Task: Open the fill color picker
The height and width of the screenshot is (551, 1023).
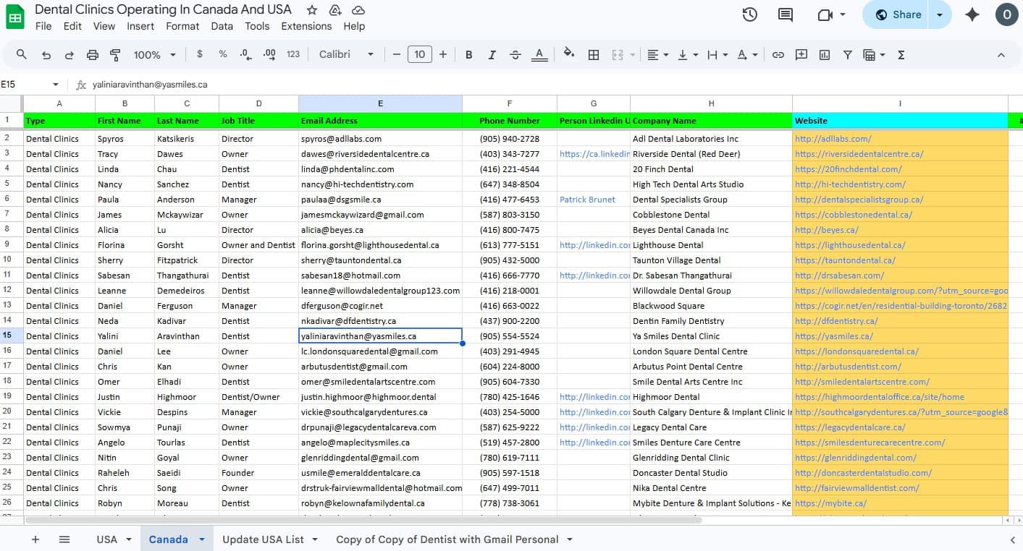Action: 569,55
